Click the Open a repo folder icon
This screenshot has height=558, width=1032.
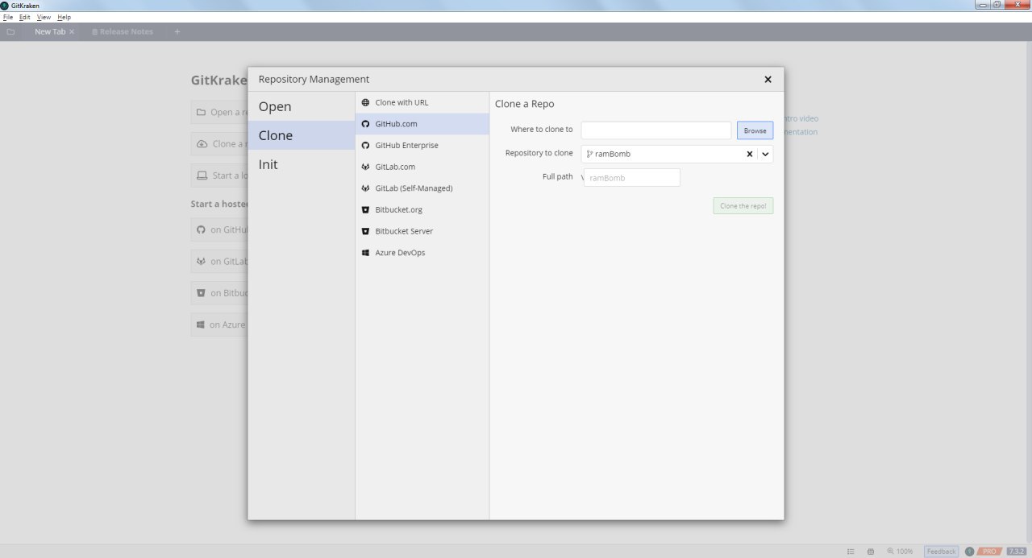tap(202, 112)
